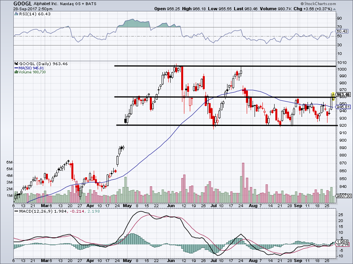Click the GOOGL ticker symbol in the header

coord(23,4)
